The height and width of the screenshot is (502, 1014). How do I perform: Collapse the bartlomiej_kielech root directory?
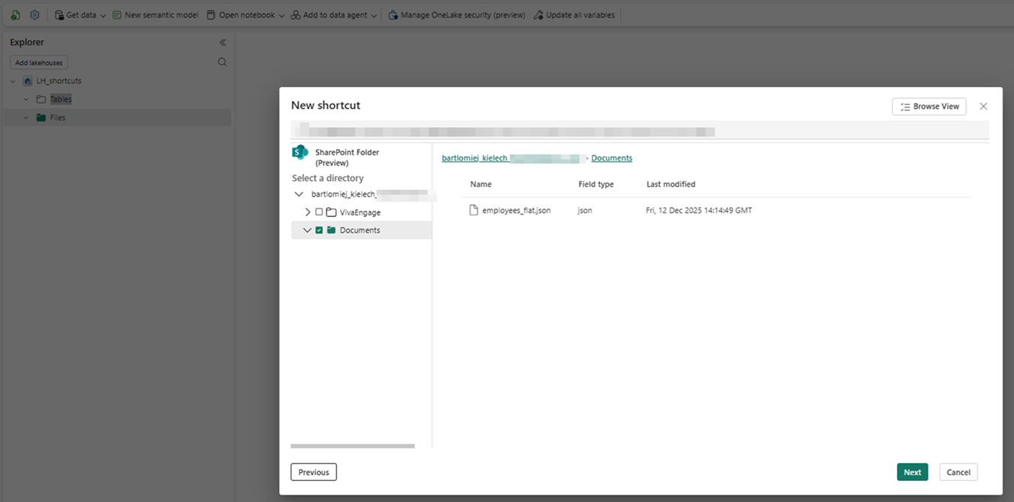pyautogui.click(x=299, y=194)
